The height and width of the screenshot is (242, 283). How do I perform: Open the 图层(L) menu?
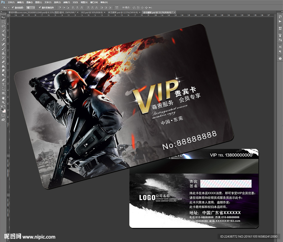pyautogui.click(x=38, y=2)
